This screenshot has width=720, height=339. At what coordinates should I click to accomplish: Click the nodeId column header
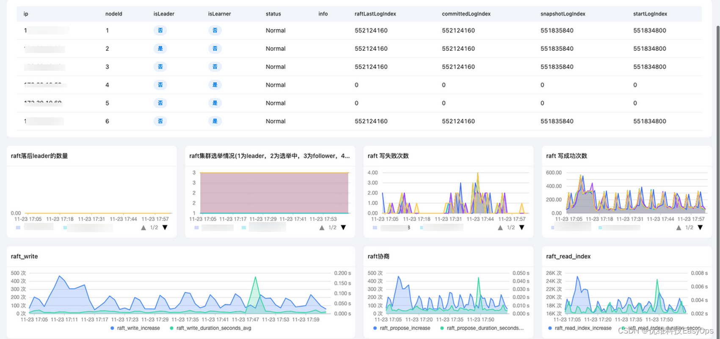[x=113, y=14]
